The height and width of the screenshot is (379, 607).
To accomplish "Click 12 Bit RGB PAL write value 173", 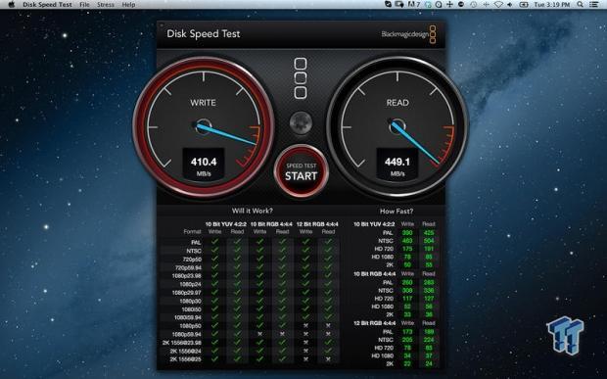I will [x=407, y=331].
